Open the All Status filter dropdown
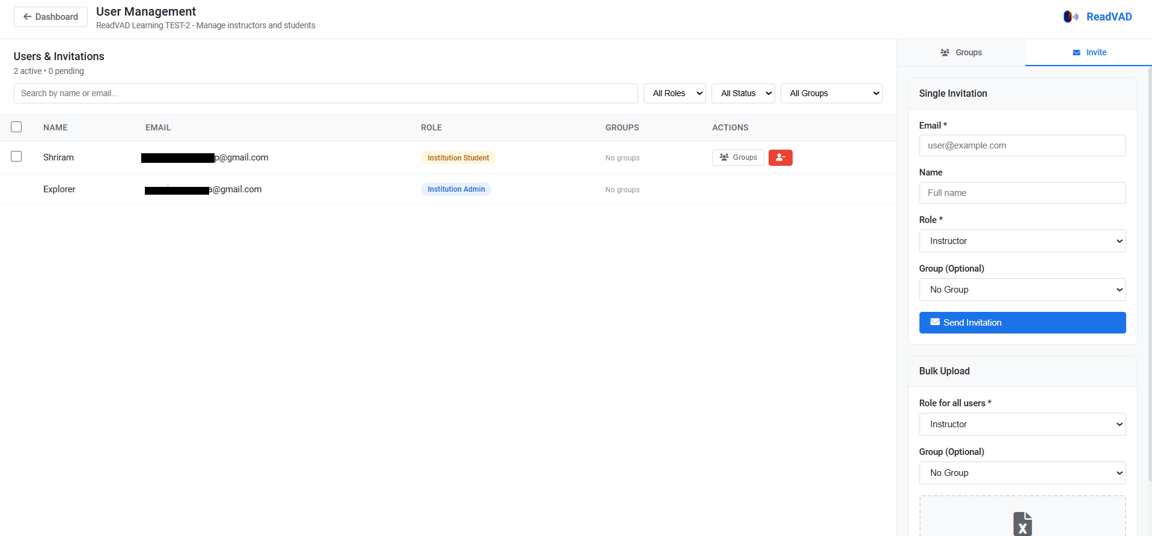The width and height of the screenshot is (1152, 536). coord(743,93)
